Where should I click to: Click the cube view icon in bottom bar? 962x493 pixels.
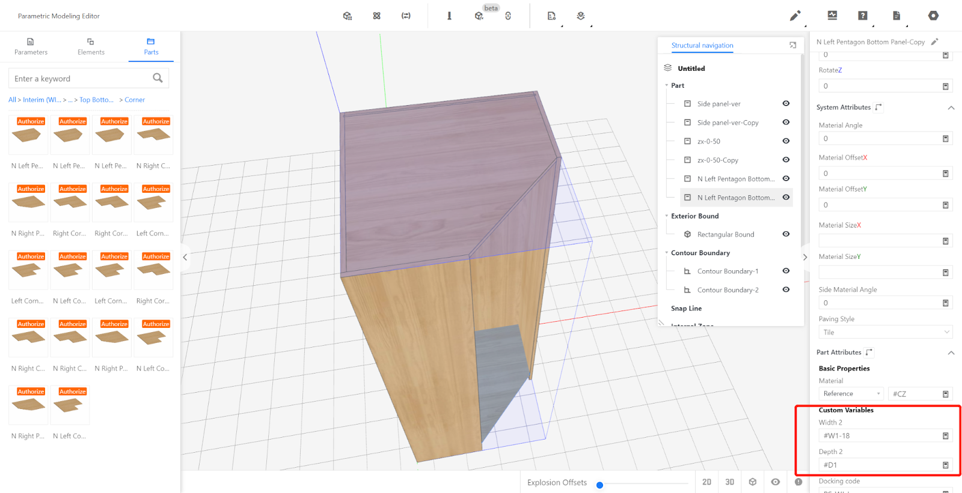point(752,482)
